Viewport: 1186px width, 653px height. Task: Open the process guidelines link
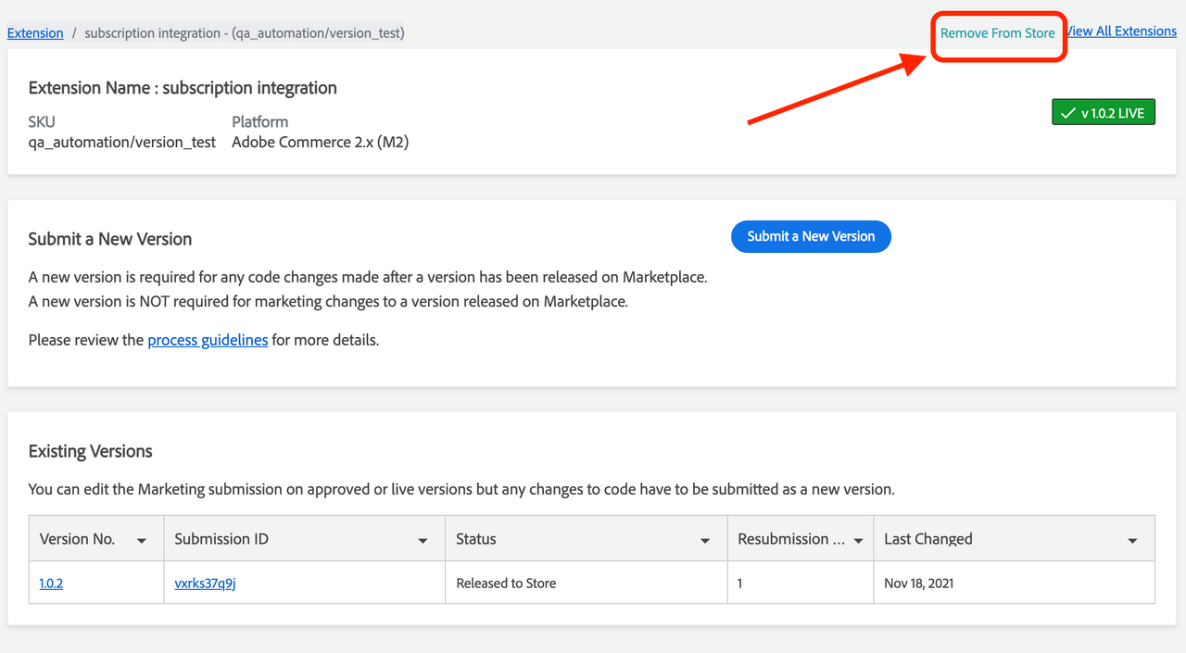coord(208,340)
